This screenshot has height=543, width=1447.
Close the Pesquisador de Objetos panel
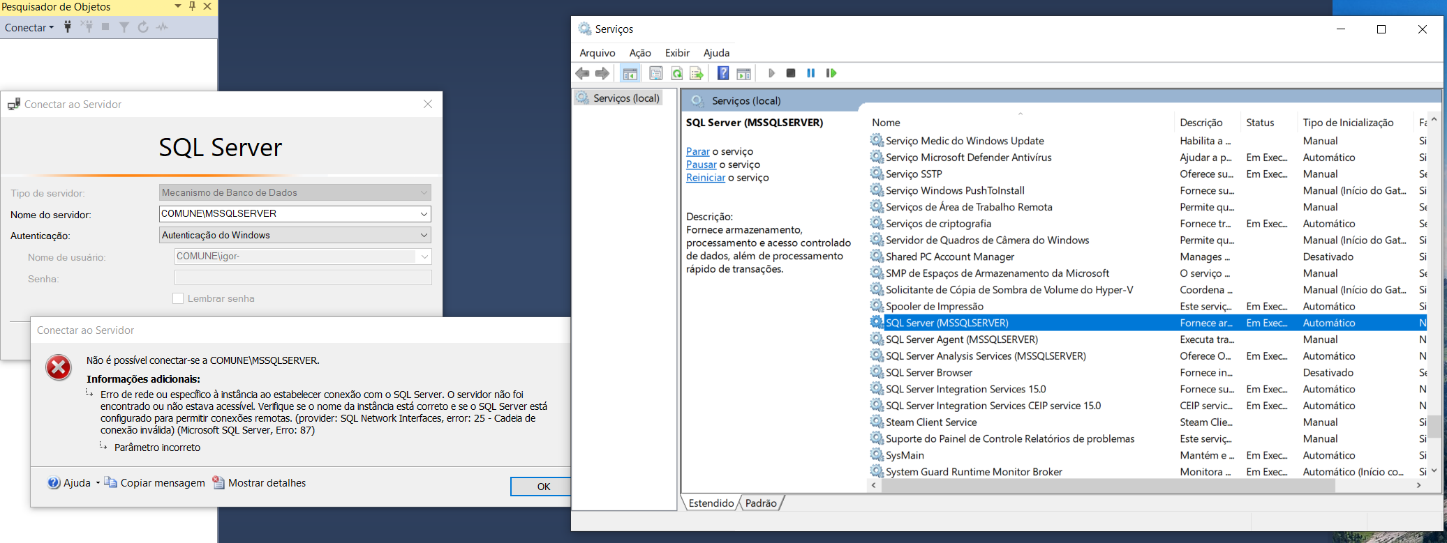[x=207, y=6]
